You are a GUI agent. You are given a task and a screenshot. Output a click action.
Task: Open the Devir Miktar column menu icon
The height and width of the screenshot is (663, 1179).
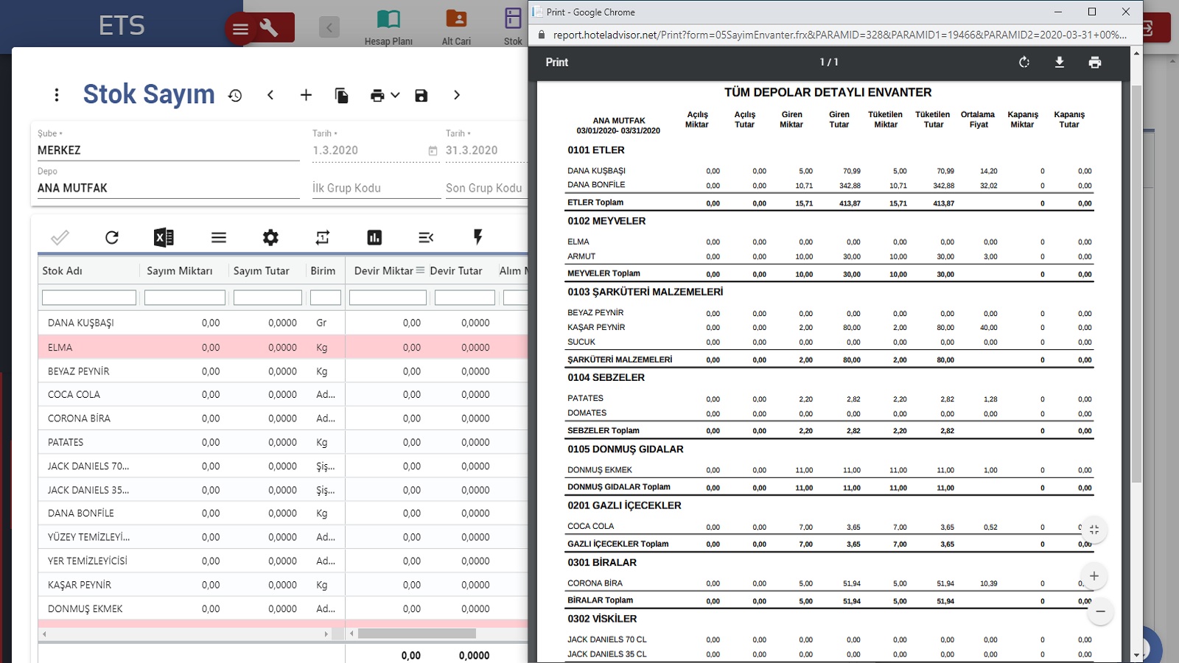click(420, 270)
